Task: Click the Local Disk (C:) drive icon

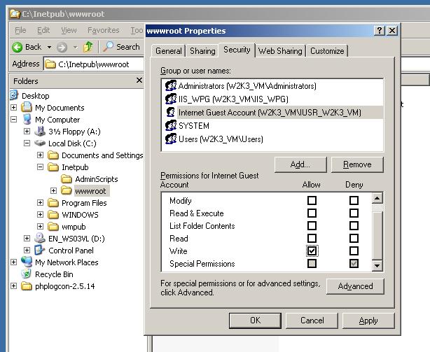Action: (40, 143)
